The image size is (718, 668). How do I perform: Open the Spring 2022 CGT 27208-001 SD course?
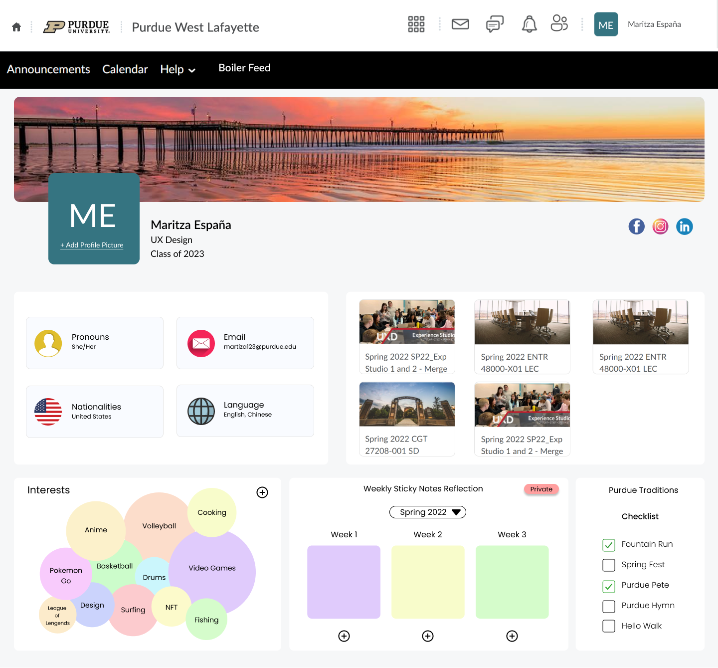pos(407,419)
